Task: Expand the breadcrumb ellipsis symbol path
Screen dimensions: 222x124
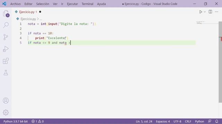Action: click(x=41, y=19)
